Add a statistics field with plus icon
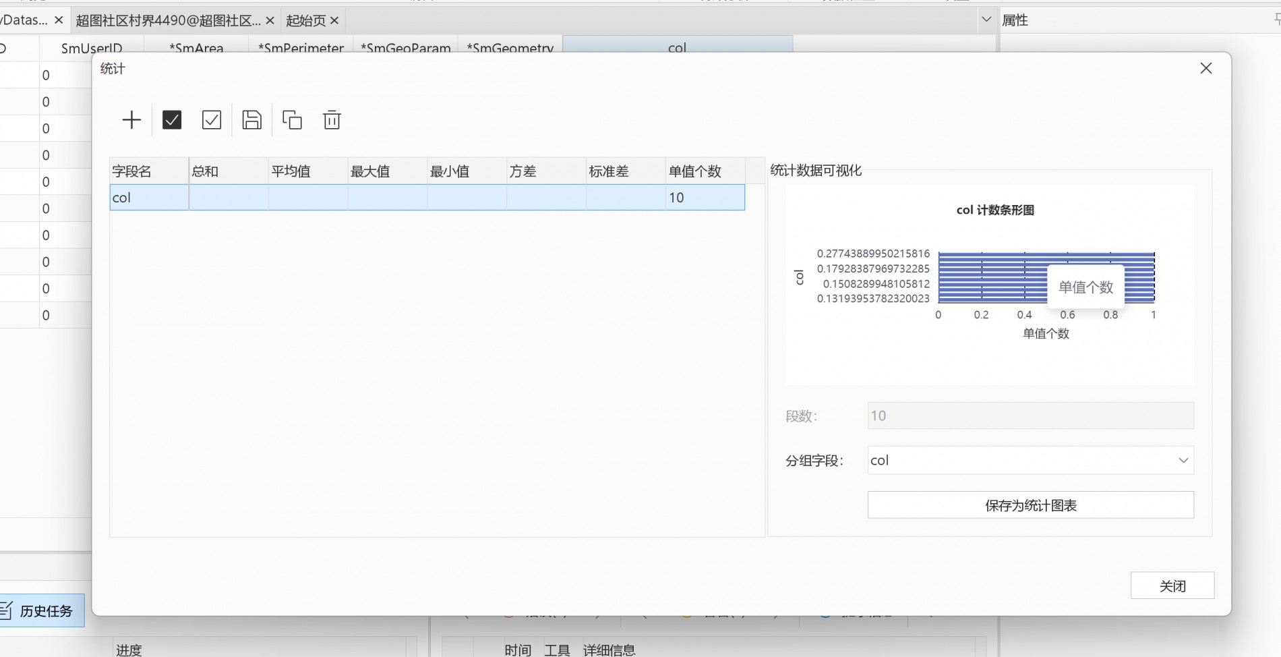 point(131,120)
